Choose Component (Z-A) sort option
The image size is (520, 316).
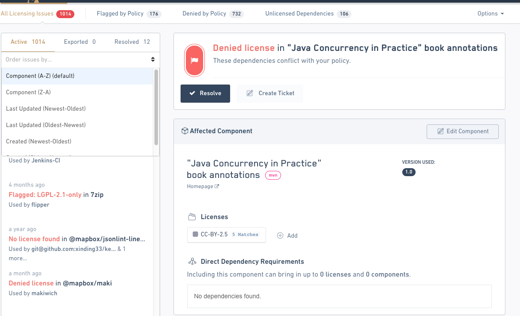[77, 92]
